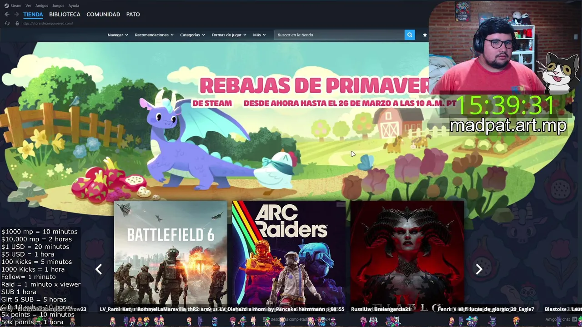Click the Steam logo menu icon
The width and height of the screenshot is (582, 327).
tap(6, 5)
